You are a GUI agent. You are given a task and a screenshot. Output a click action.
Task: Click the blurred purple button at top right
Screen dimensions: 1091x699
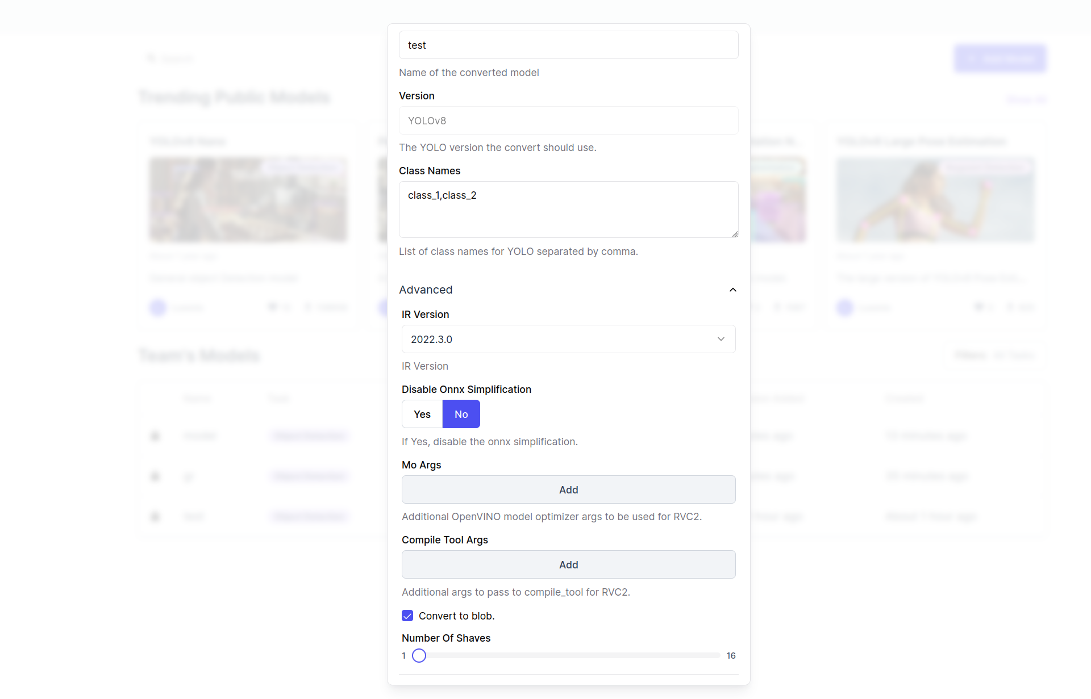click(1000, 58)
